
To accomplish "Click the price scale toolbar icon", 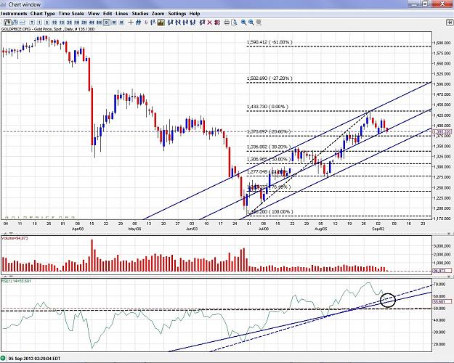I will tap(153, 23).
